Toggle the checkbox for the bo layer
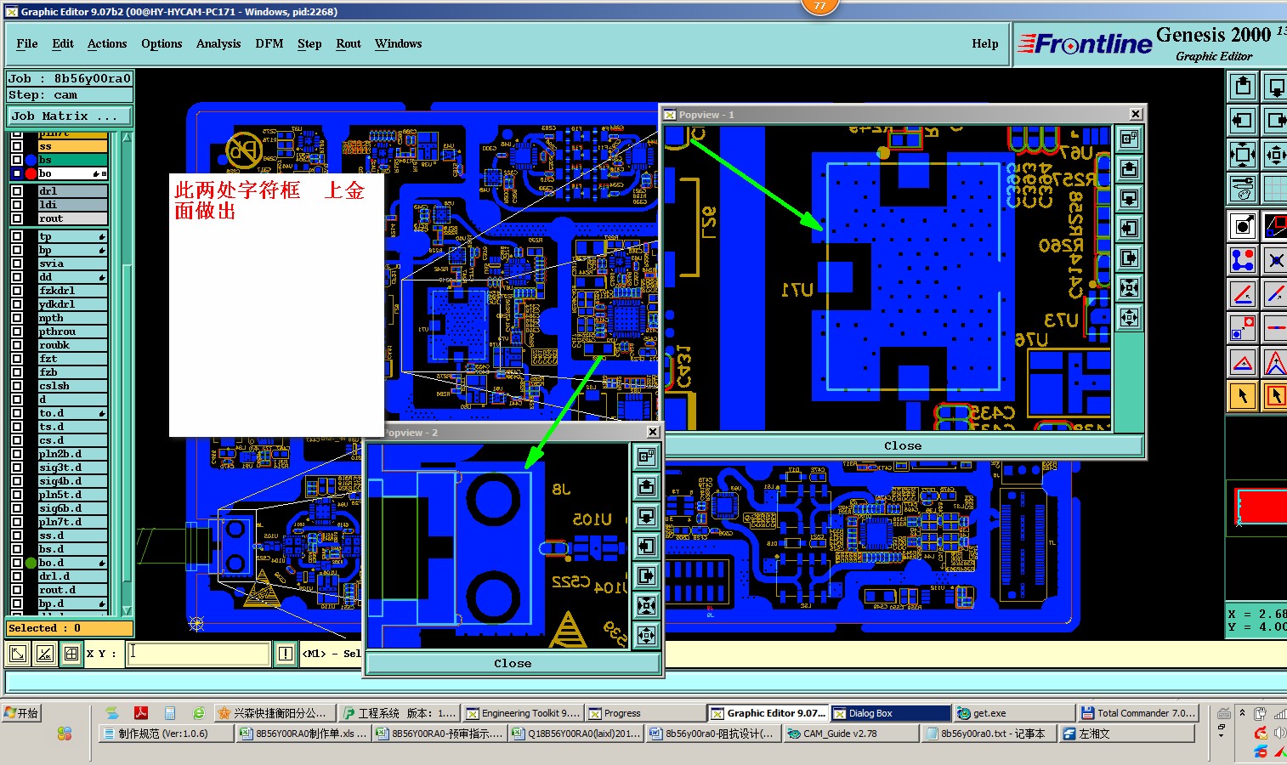The width and height of the screenshot is (1287, 765). point(17,173)
